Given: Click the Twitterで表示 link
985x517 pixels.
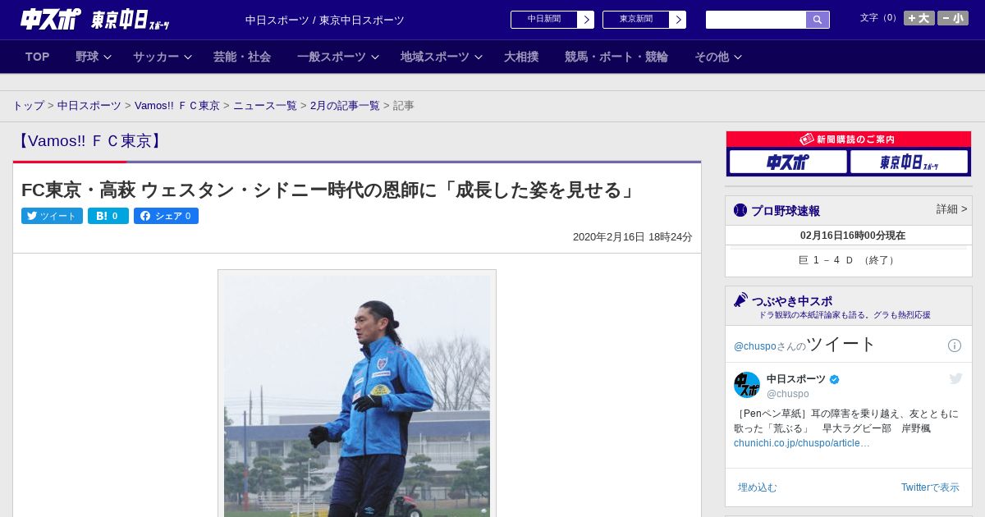Looking at the screenshot, I should (x=930, y=487).
